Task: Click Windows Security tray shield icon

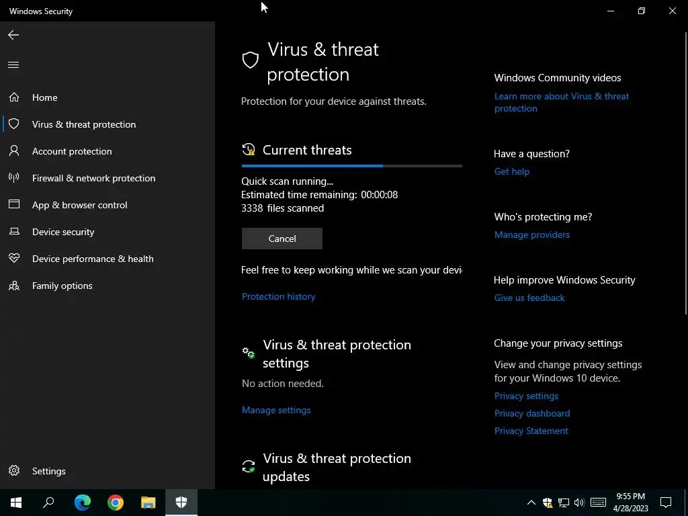Action: pyautogui.click(x=547, y=503)
